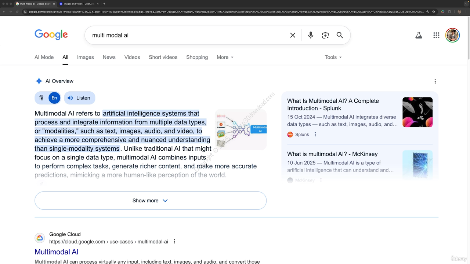This screenshot has height=264, width=470.
Task: Open the Chrome extensions puzzle icon
Action: [x=449, y=12]
